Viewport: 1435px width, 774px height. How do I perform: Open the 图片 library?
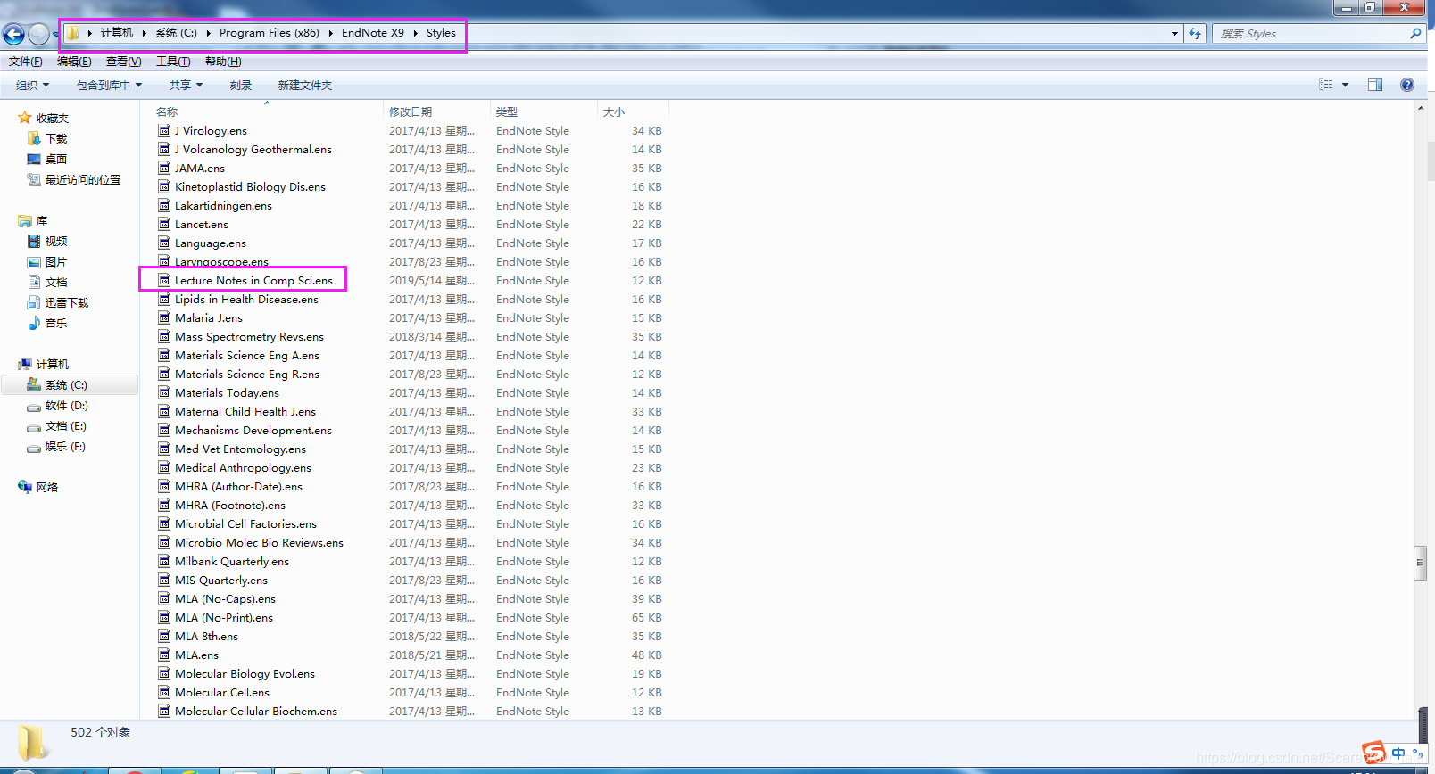pos(56,261)
